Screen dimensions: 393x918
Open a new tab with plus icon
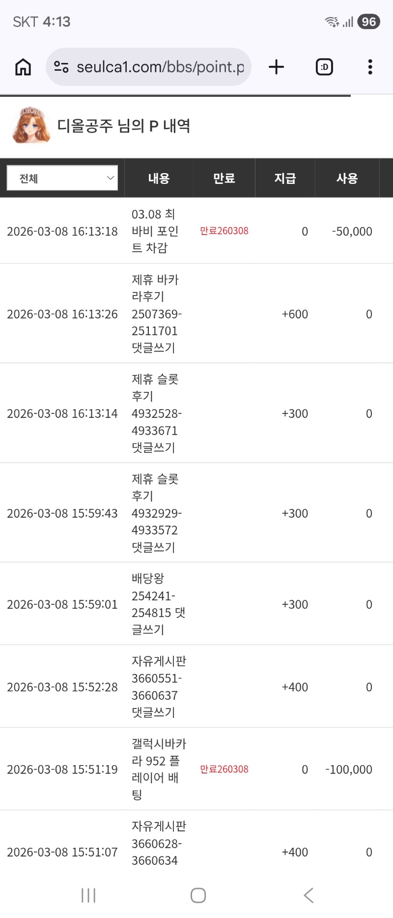pyautogui.click(x=277, y=67)
